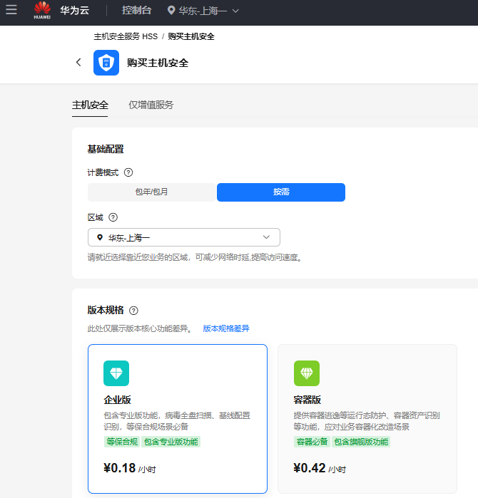The width and height of the screenshot is (478, 498).
Task: Show help for 版本规格
Action: (133, 311)
